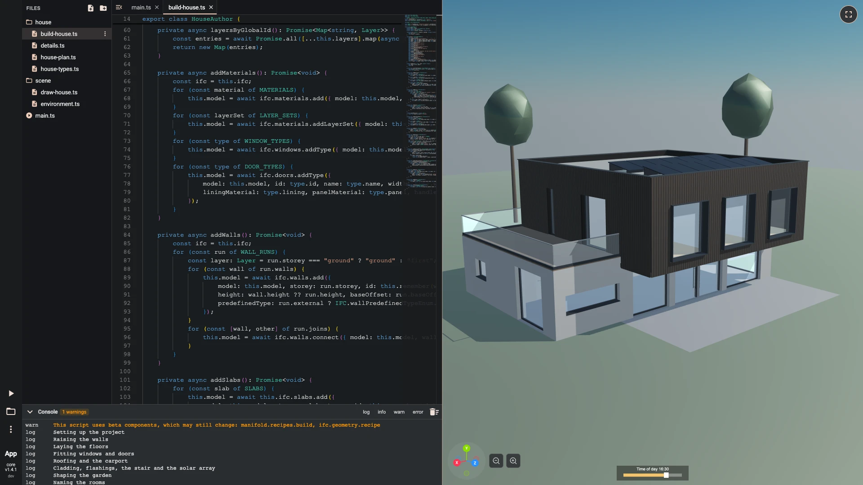Image resolution: width=863 pixels, height=485 pixels.
Task: Click the 'Shaping the garden' log entry
Action: click(82, 475)
